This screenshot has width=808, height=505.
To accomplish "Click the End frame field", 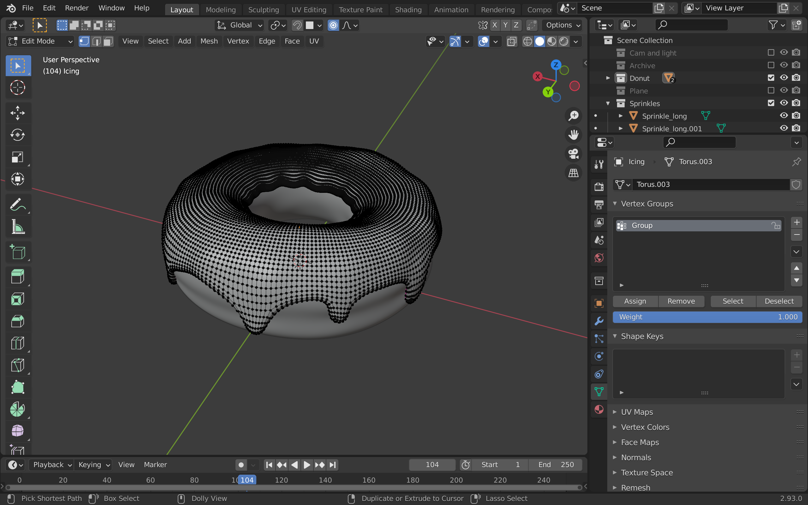I will (x=556, y=465).
